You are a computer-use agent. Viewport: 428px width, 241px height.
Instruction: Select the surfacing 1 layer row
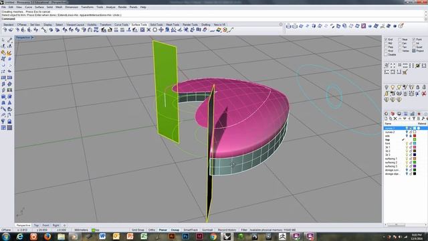click(405, 159)
